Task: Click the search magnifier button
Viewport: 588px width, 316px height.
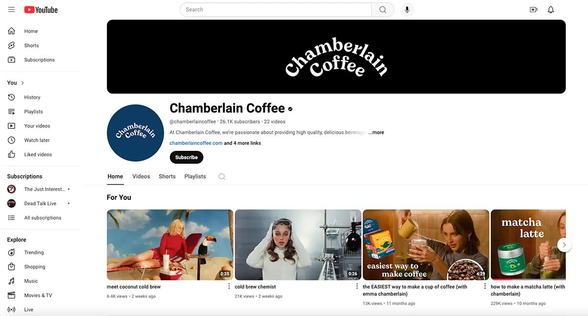Action: point(383,10)
